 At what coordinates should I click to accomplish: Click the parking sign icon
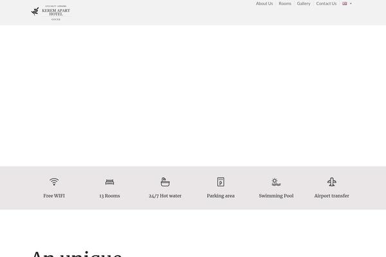(x=221, y=182)
